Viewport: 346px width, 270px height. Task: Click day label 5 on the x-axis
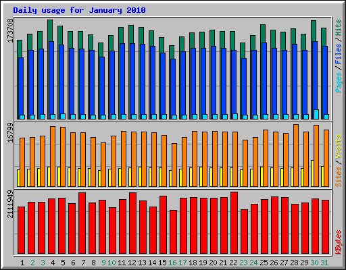click(63, 263)
